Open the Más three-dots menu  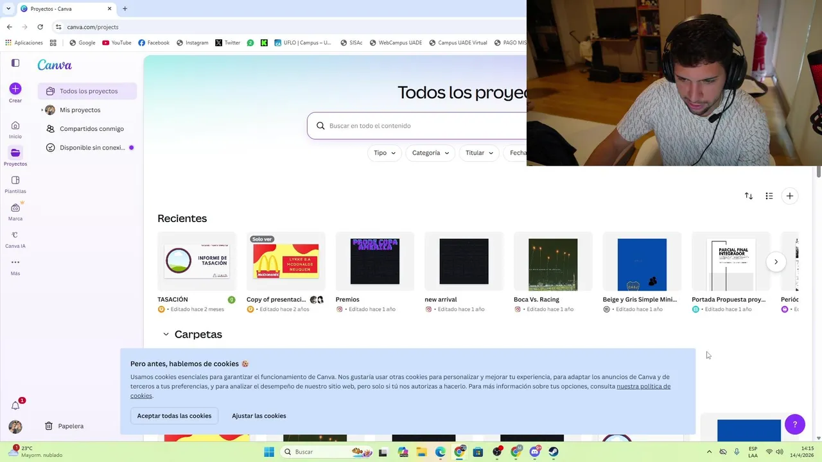(15, 266)
